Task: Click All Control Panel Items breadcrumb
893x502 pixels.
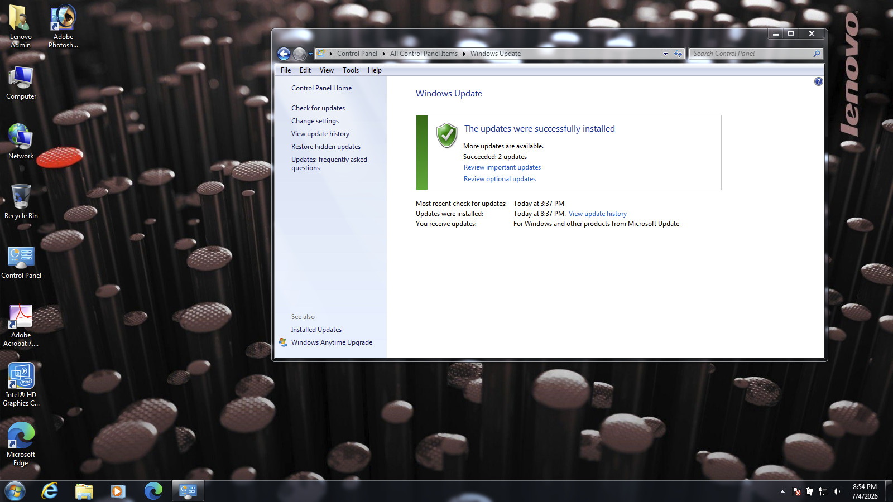Action: pyautogui.click(x=424, y=54)
